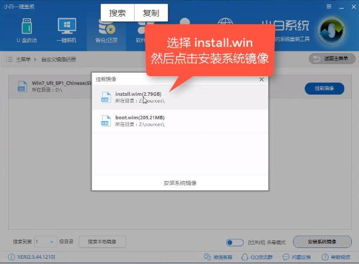The width and height of the screenshot is (359, 264).
Task: Open the 一键装机 one-click install icon
Action: [x=67, y=30]
